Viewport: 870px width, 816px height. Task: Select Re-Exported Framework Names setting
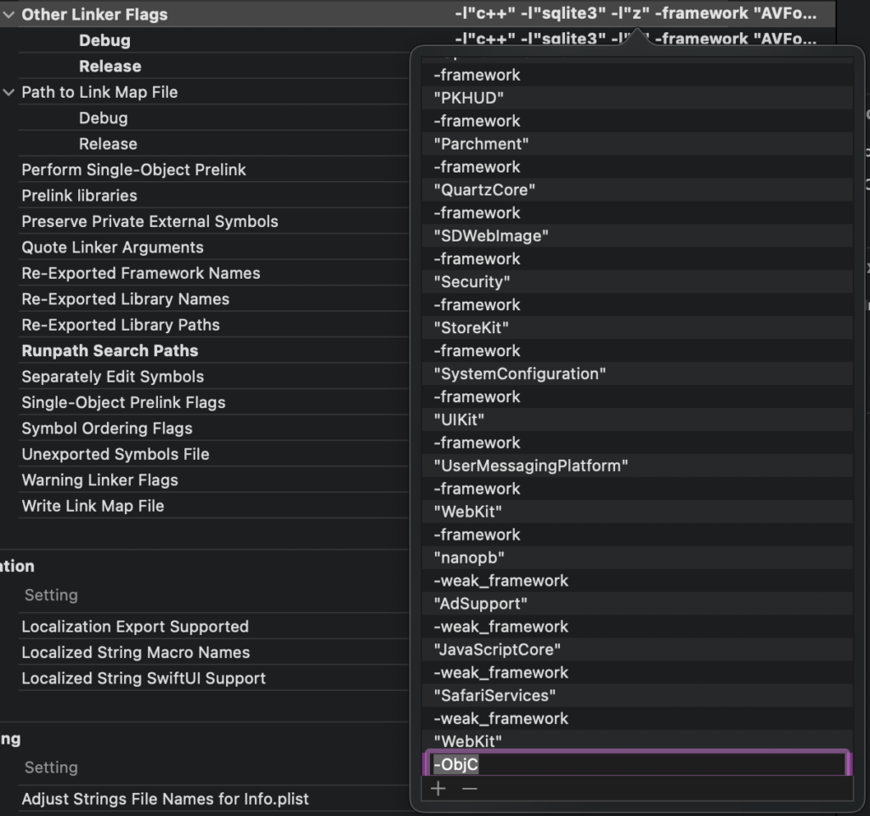click(141, 273)
